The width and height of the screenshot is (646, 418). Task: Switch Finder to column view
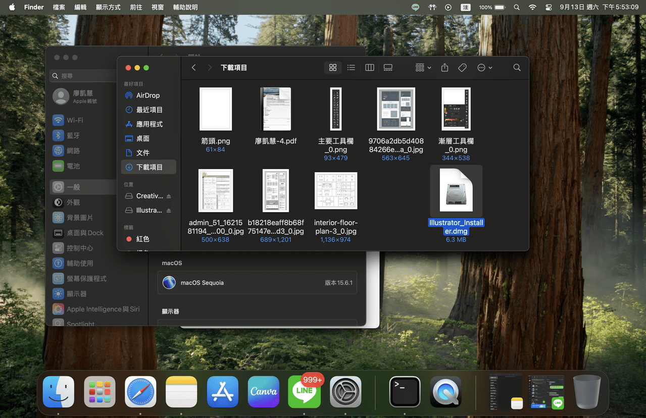coord(370,68)
